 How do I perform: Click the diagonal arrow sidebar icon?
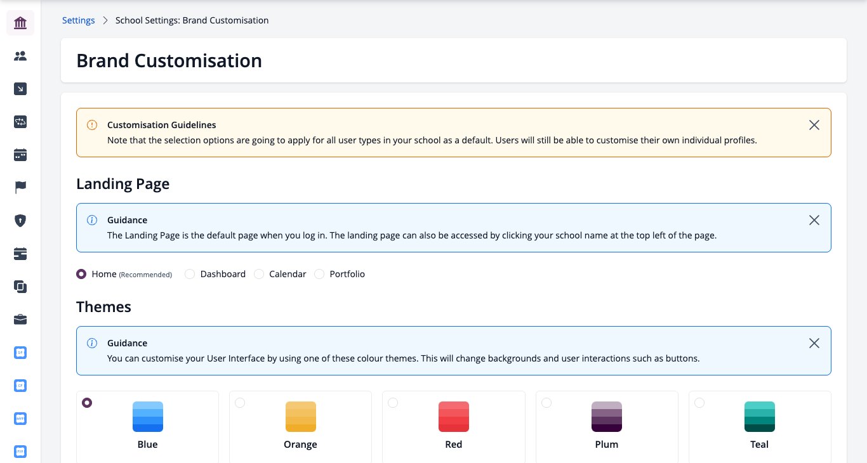20,89
